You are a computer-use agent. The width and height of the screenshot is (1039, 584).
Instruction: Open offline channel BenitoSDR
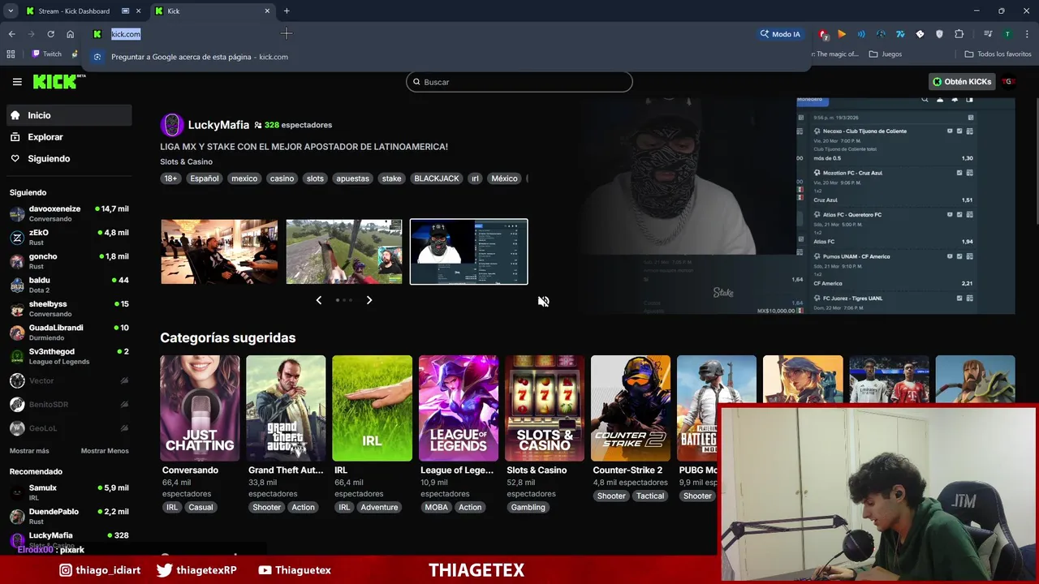[69, 404]
